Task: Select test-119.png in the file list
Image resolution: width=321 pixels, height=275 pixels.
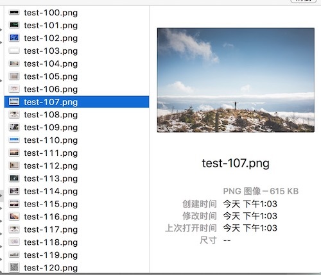Action: pyautogui.click(x=76, y=255)
